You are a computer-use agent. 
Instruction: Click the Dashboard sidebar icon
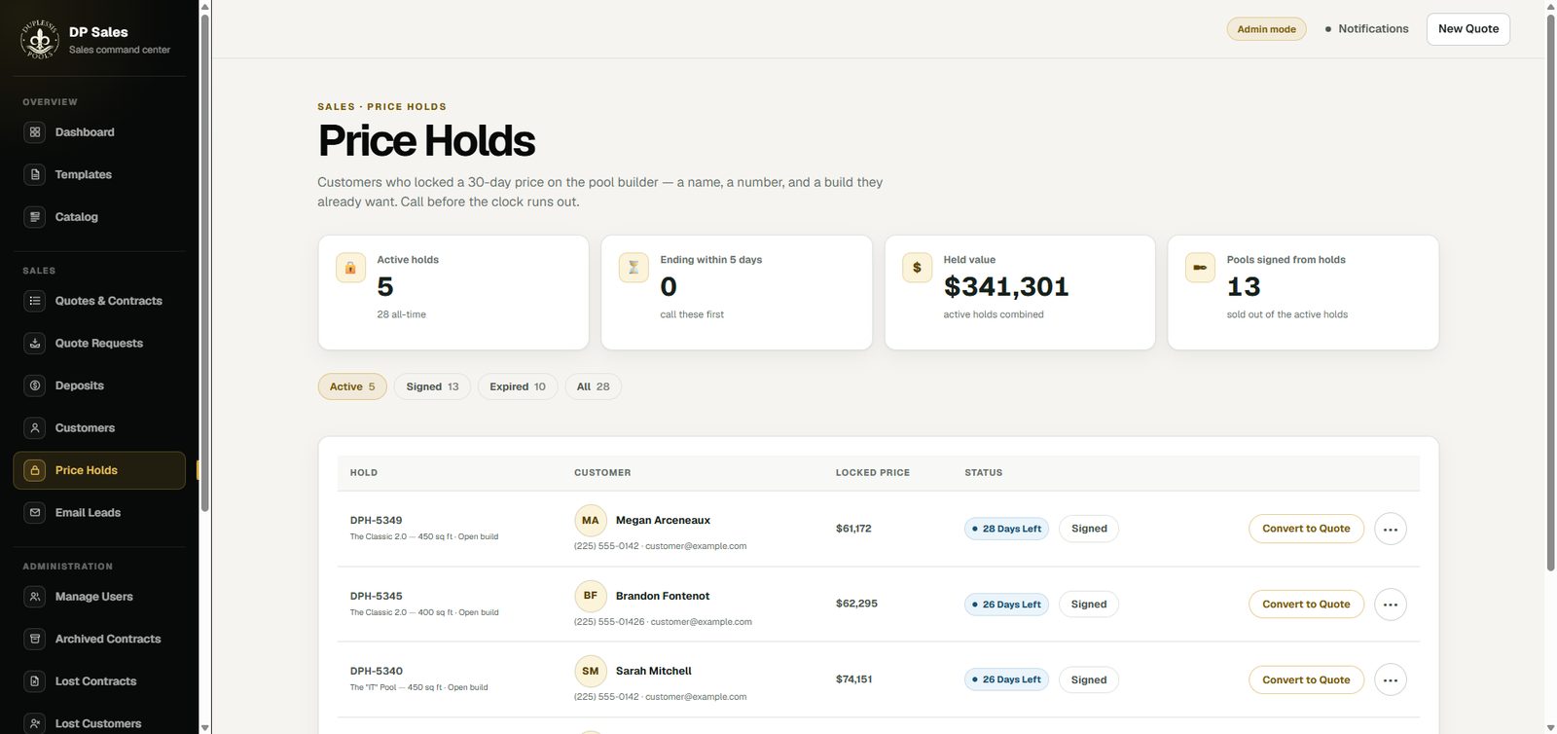click(35, 132)
